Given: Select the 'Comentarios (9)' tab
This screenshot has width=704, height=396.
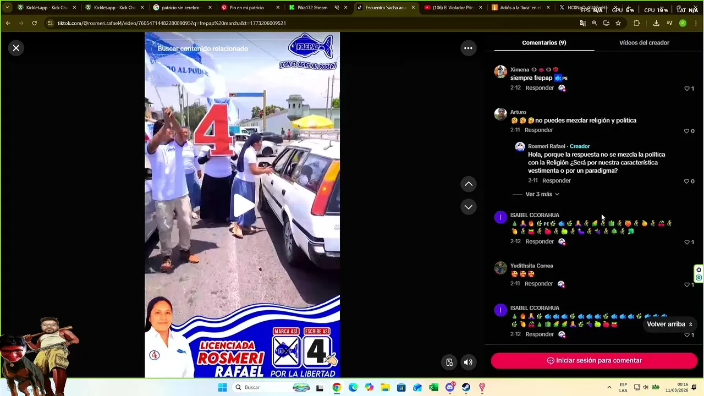Looking at the screenshot, I should [544, 42].
